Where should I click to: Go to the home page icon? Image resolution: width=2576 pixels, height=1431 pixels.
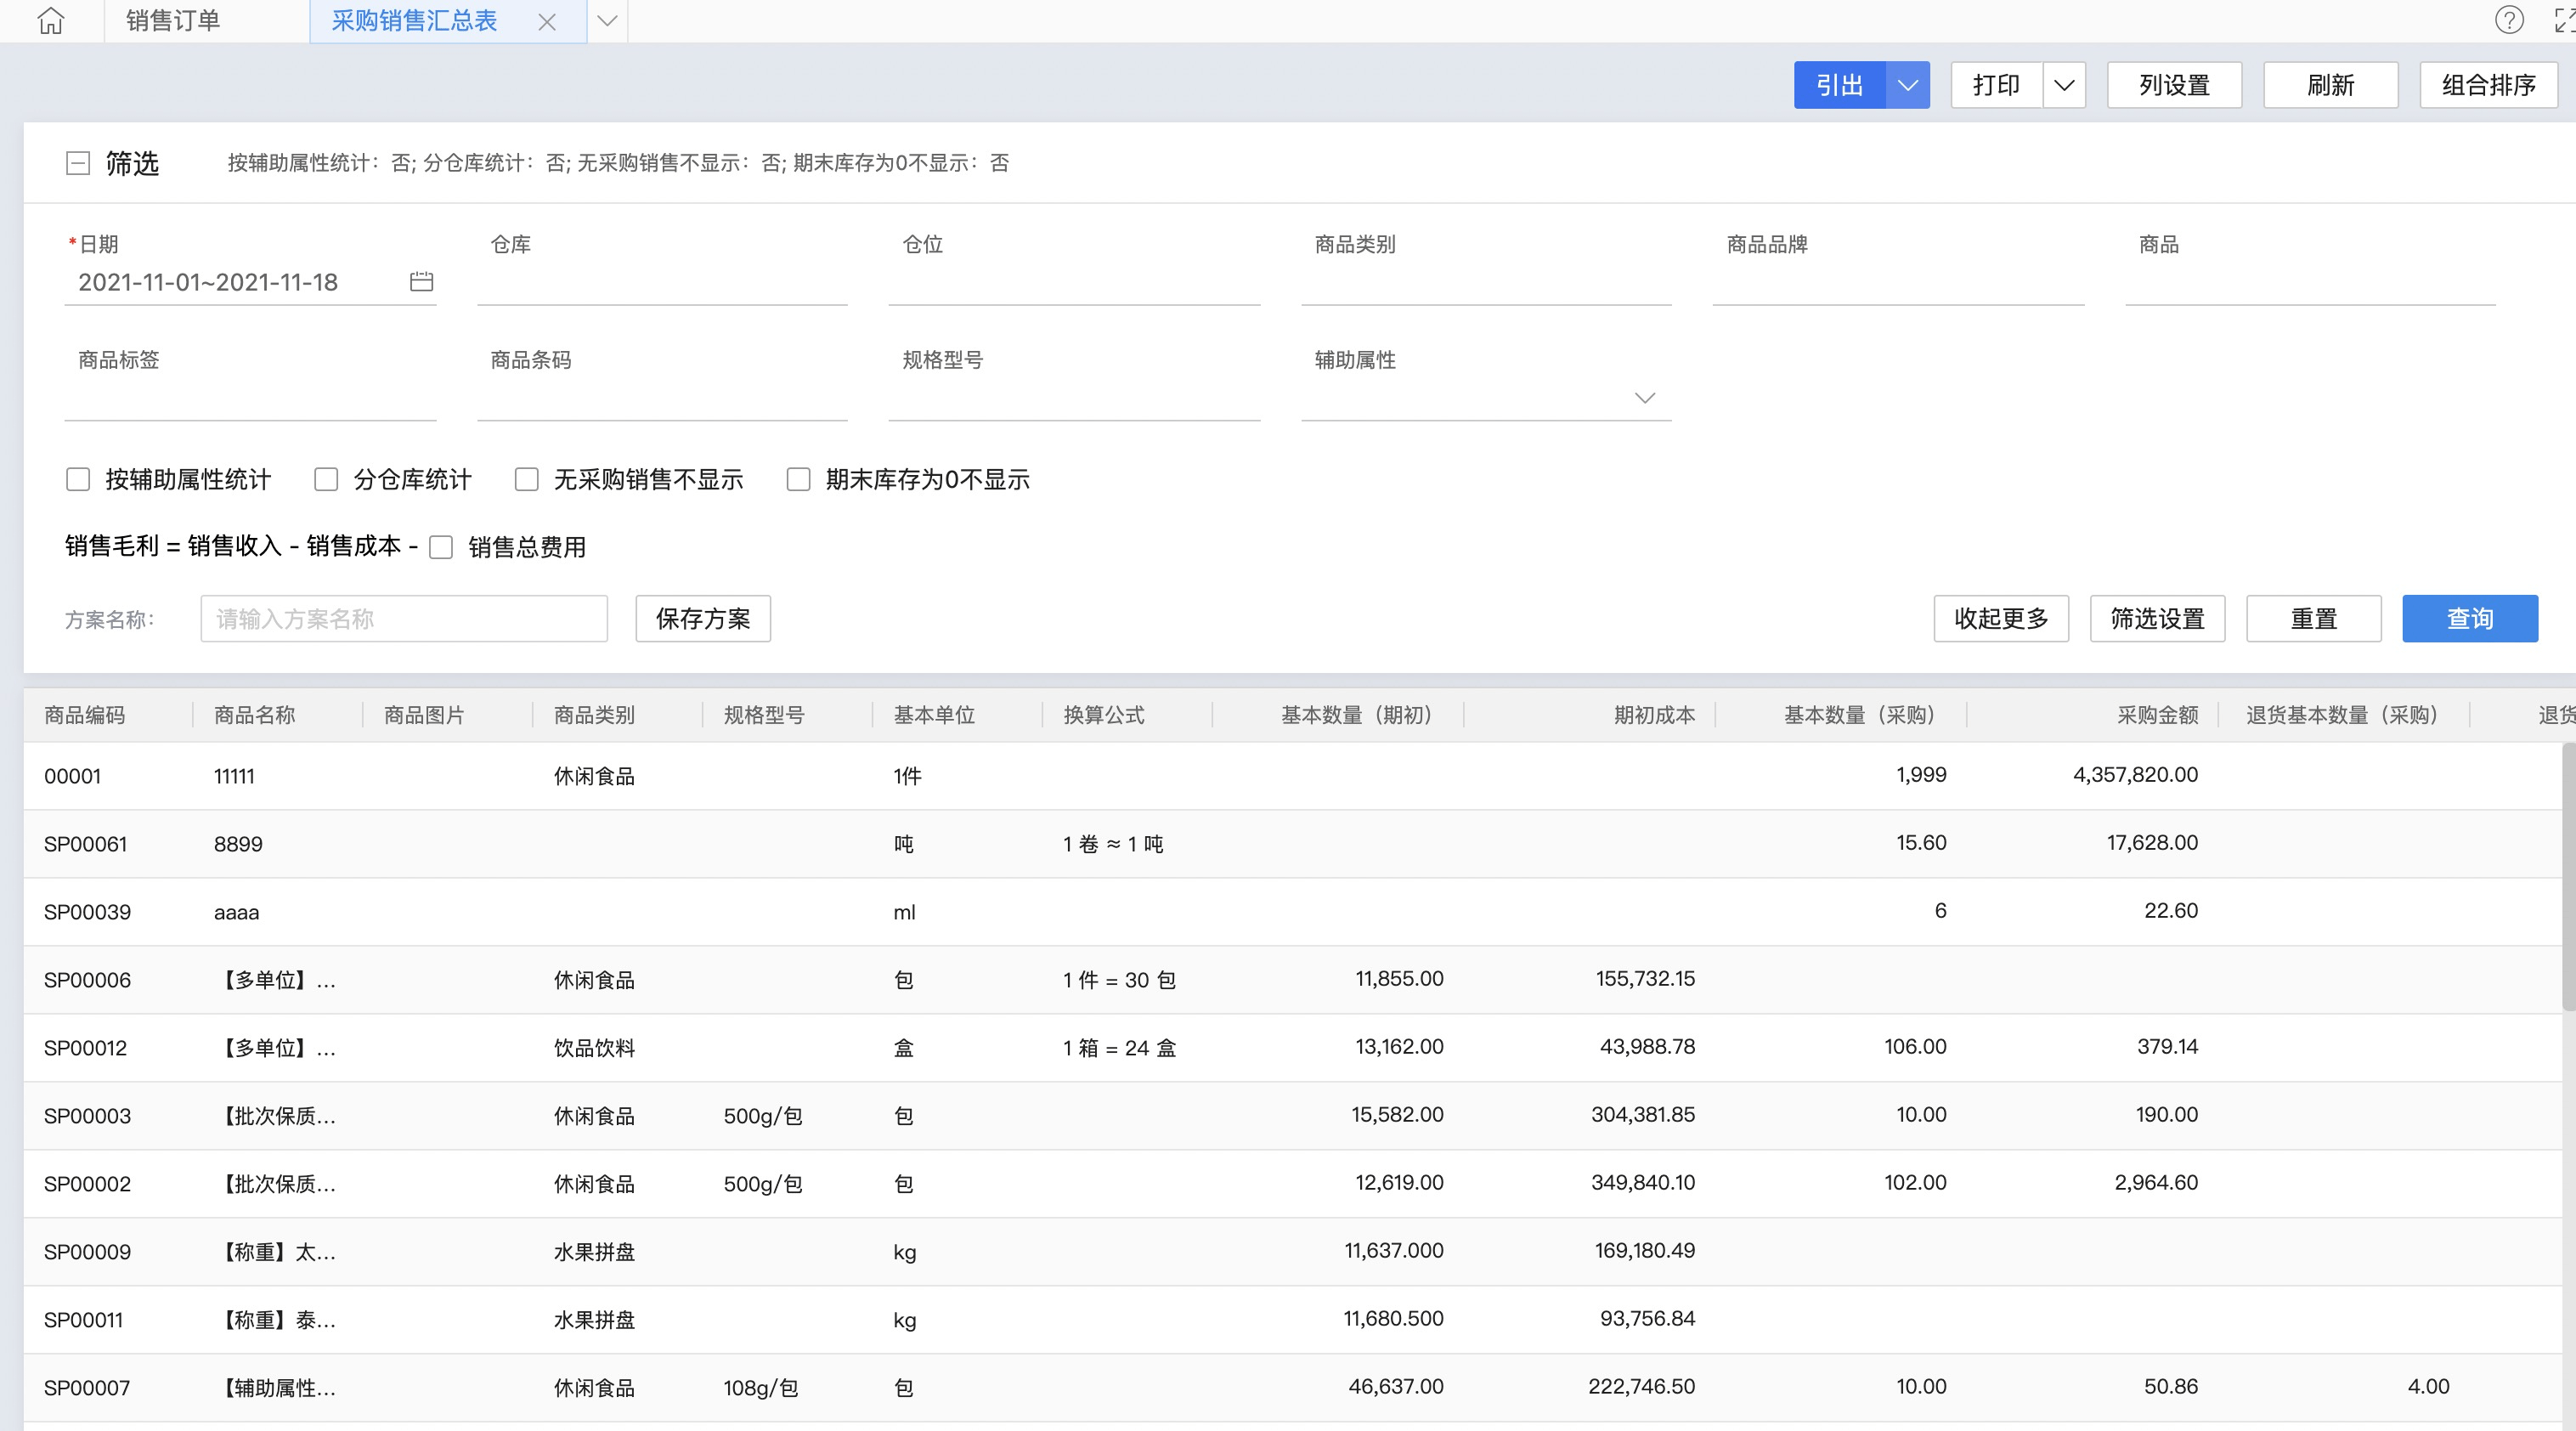coord(51,21)
